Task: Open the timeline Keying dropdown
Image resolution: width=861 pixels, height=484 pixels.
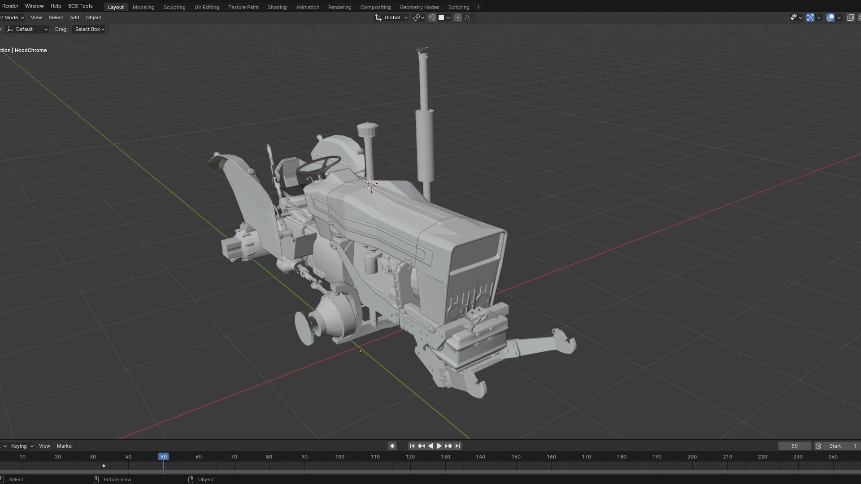Action: click(x=22, y=446)
